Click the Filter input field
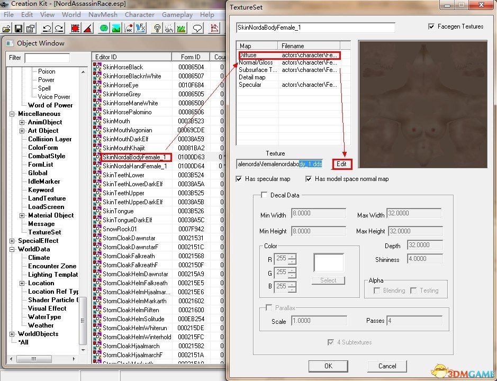The height and width of the screenshot is (381, 497). tap(47, 58)
